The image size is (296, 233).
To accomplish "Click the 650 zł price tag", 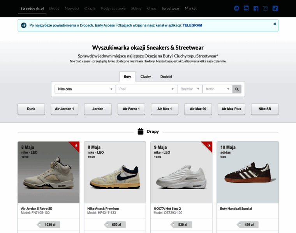I will click(115, 224).
